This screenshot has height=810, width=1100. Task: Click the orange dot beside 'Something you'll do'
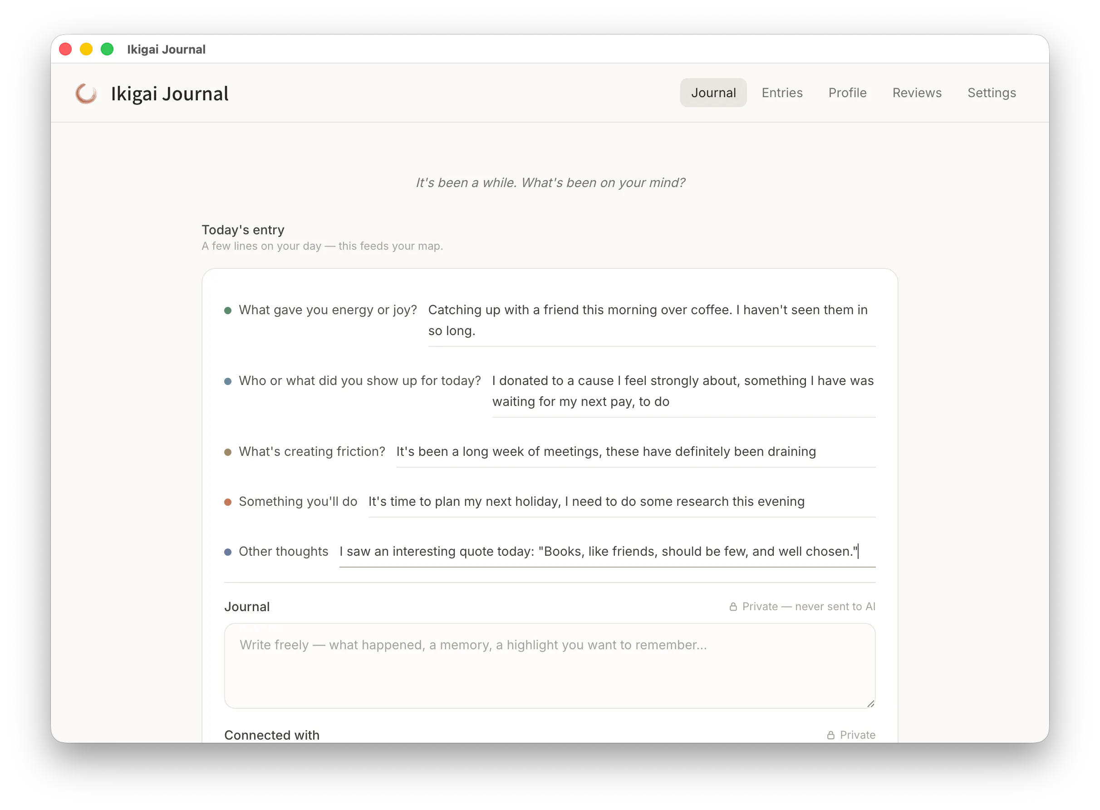[x=228, y=502]
